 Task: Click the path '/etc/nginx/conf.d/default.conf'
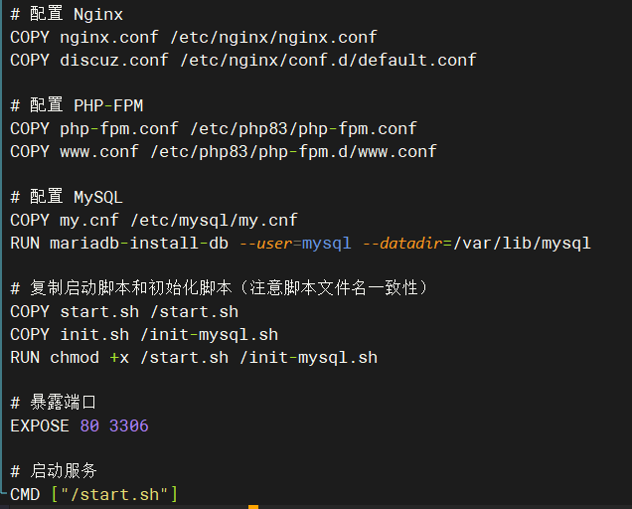pyautogui.click(x=328, y=60)
